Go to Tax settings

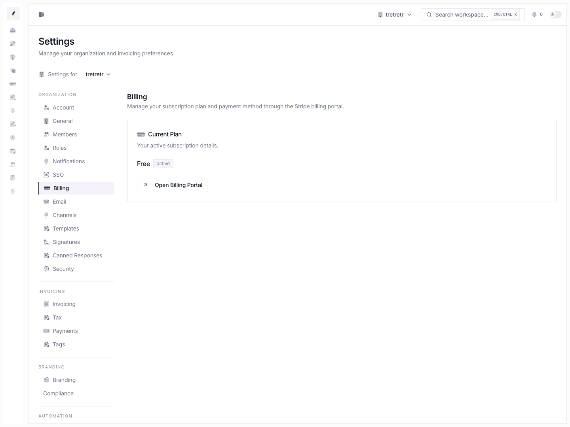tap(76, 317)
